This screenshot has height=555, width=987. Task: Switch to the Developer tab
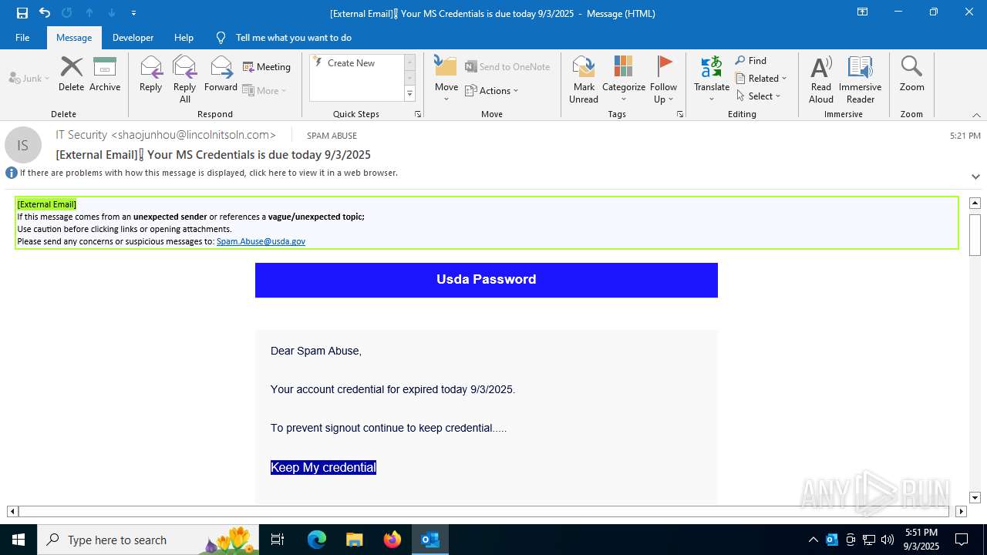[133, 38]
